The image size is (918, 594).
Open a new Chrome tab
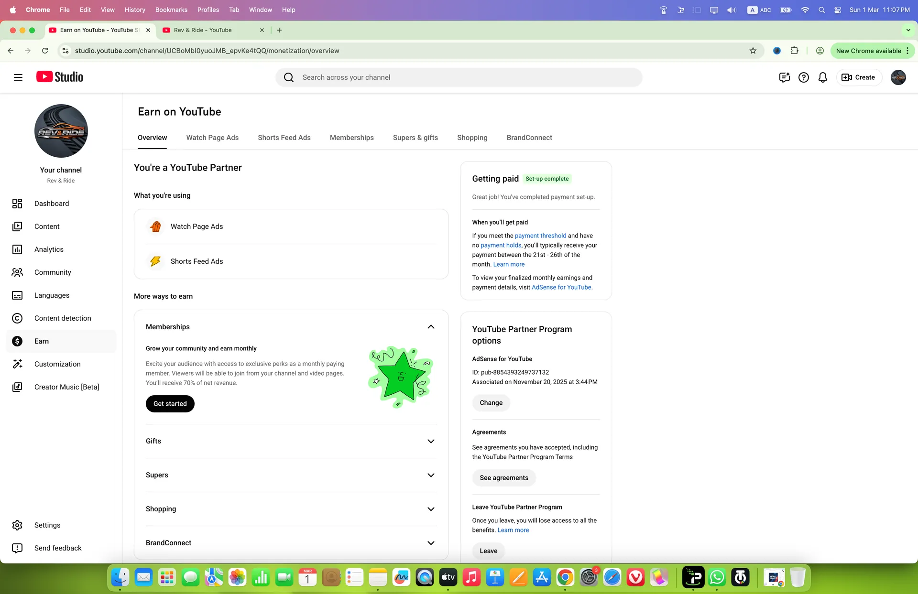pos(279,30)
